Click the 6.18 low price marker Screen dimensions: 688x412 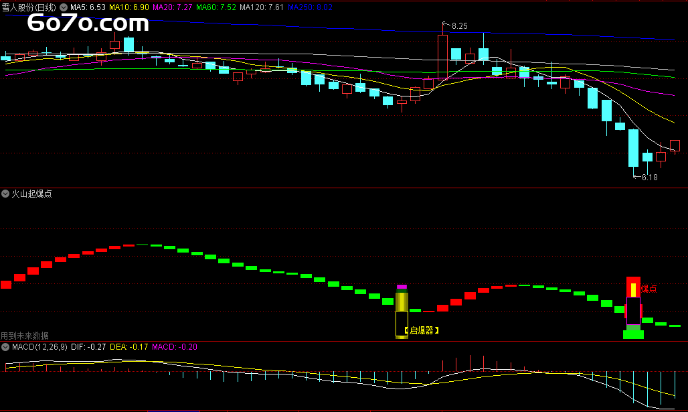[649, 178]
